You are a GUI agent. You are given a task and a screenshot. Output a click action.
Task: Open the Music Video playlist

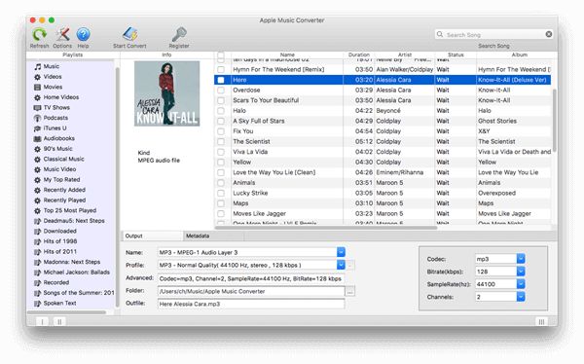pyautogui.click(x=59, y=169)
